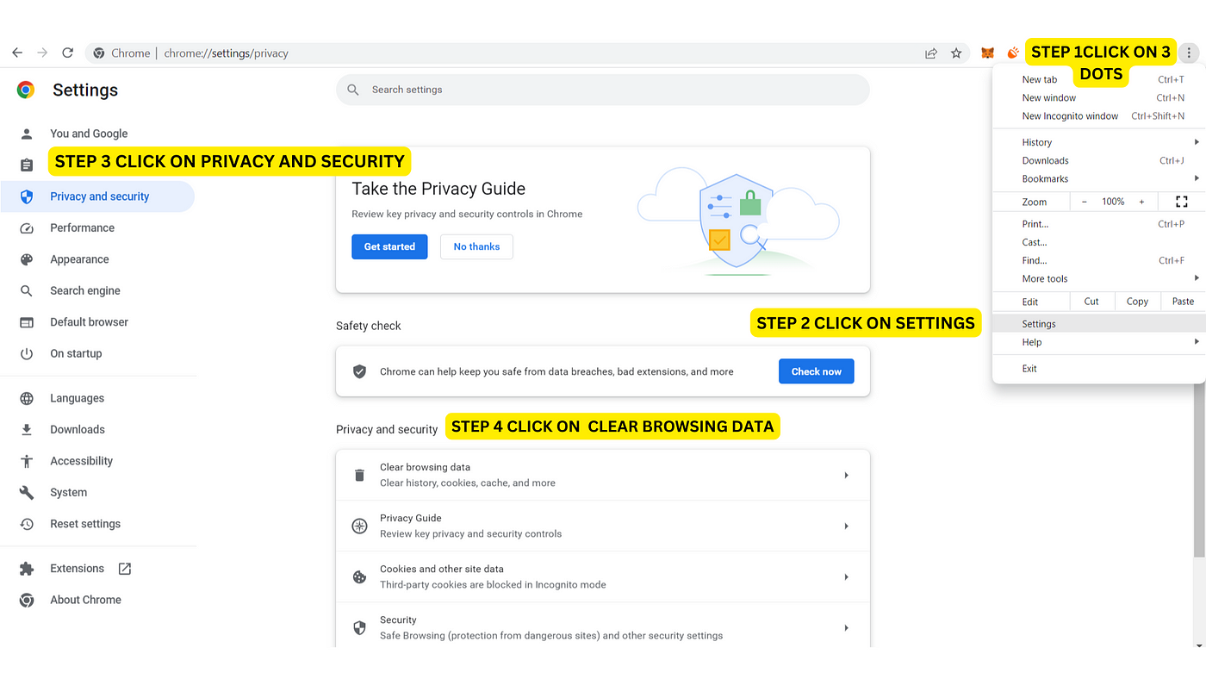Click the Privacy and security shield icon
Screen dimensions: 1206x679
(x=27, y=196)
